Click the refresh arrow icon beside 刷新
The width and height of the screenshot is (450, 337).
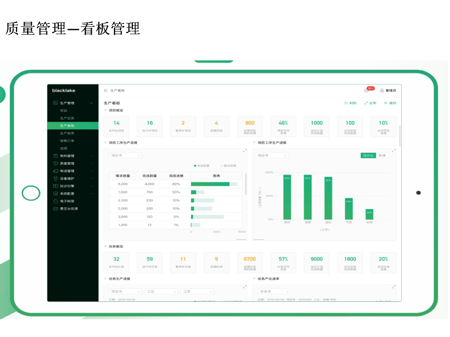(x=346, y=103)
